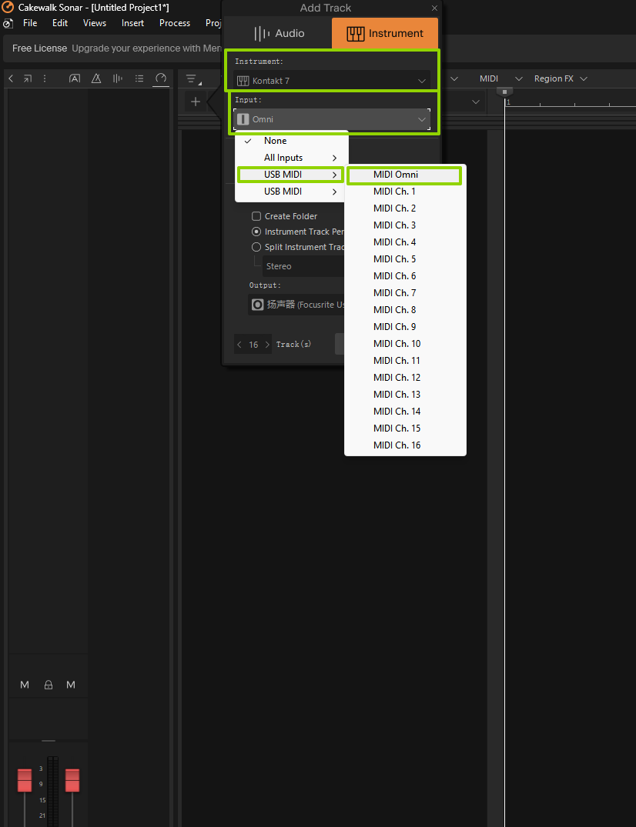636x827 pixels.
Task: Increase track count with right arrow
Action: coord(267,345)
